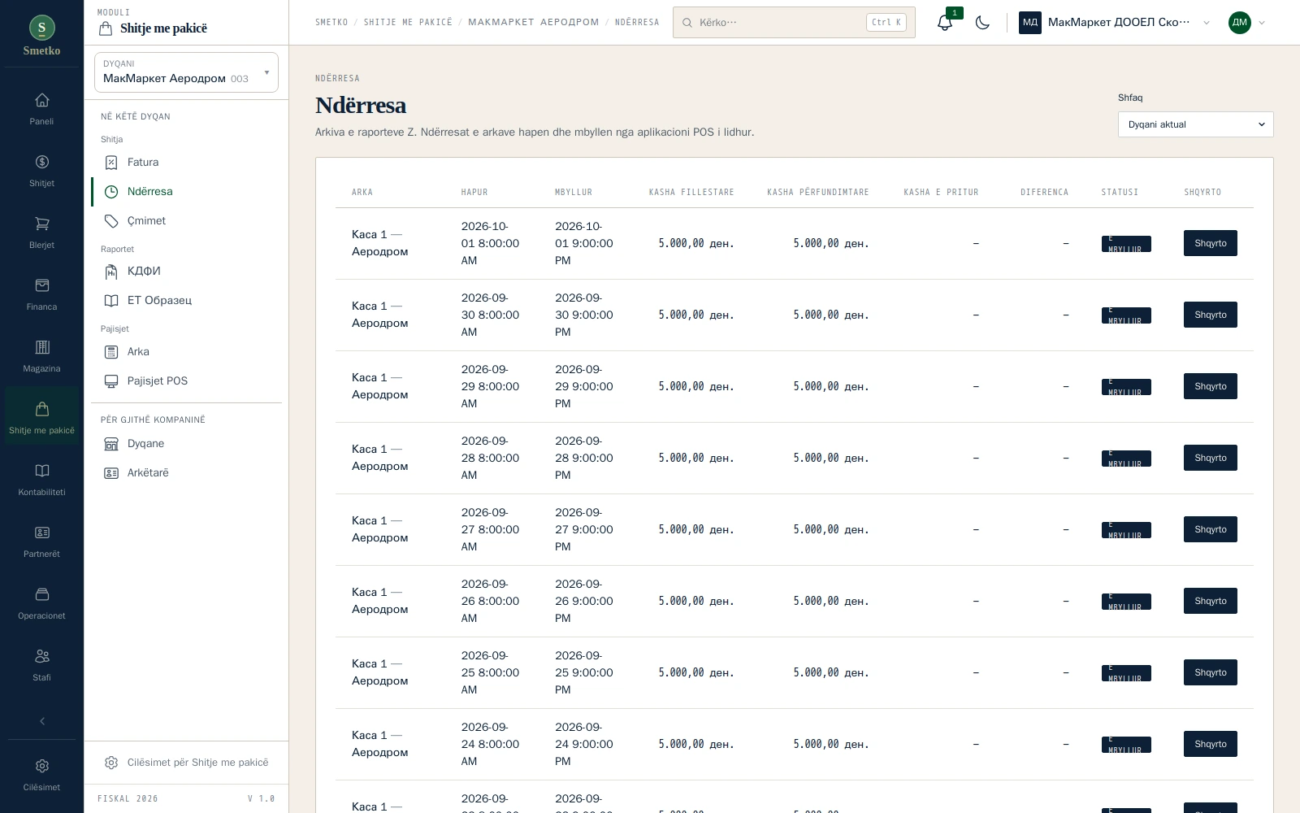The width and height of the screenshot is (1300, 813).
Task: Open Cilësimet për Shitje me pakicë
Action: [186, 763]
